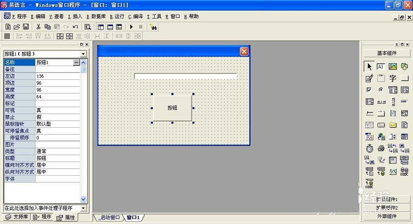Open the 程序 menu
This screenshot has width=413, height=224.
tap(19, 17)
